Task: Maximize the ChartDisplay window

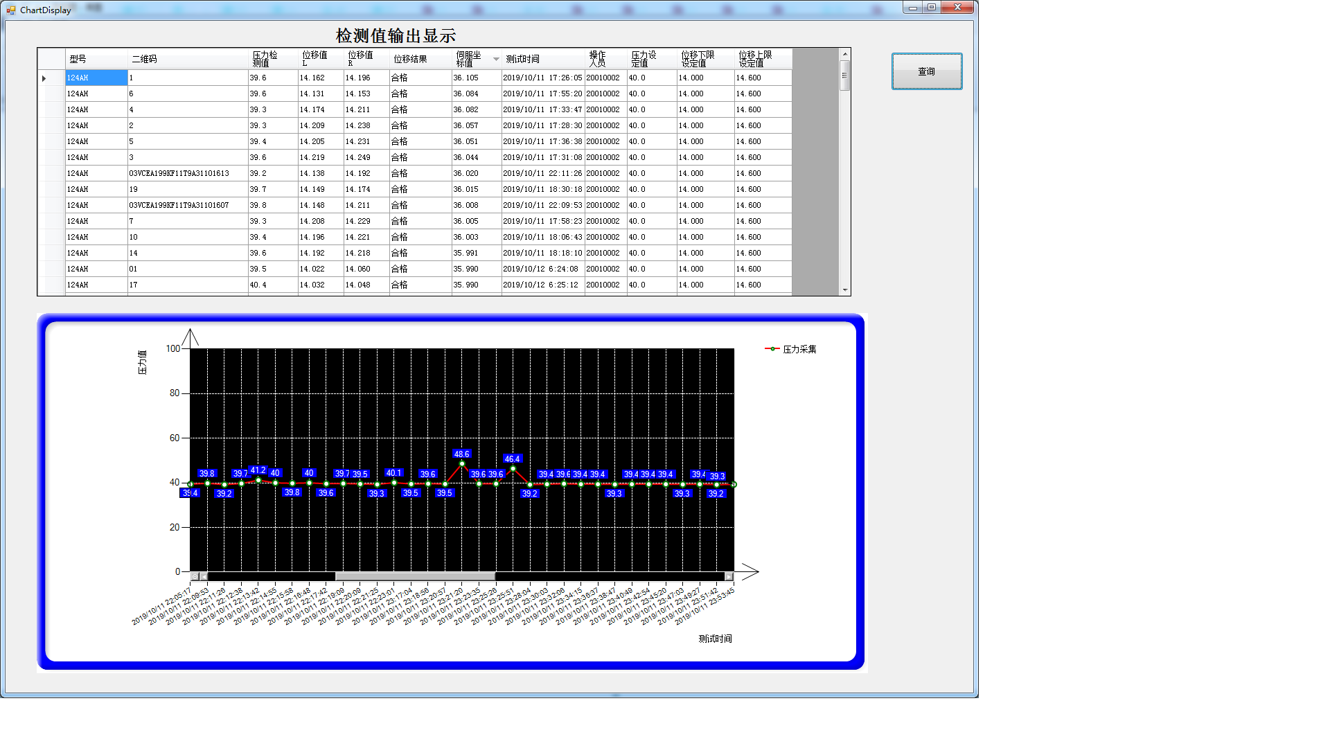Action: tap(932, 7)
